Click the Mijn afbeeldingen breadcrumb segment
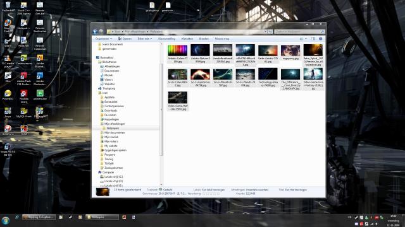 (135, 32)
